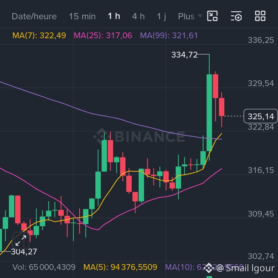Screen dimensions: 278x278
Task: Expand chart to fullscreen with arrows icon
Action: click(21, 241)
